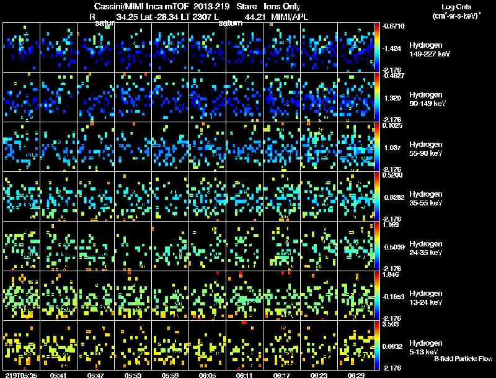Click the 1.320 color scale value
Image resolution: width=496 pixels, height=378 pixels.
(392, 98)
